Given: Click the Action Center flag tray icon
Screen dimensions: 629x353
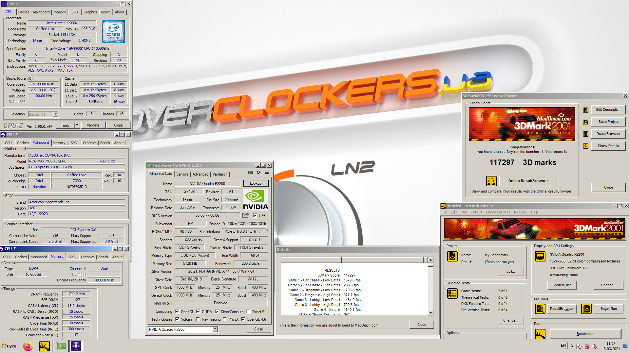Looking at the screenshot, I should tap(579, 346).
